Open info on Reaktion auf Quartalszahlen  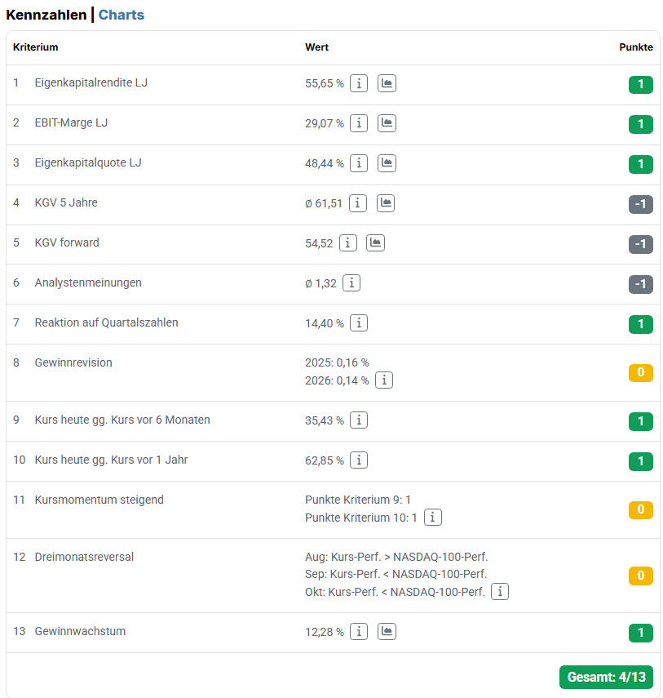pyautogui.click(x=359, y=323)
